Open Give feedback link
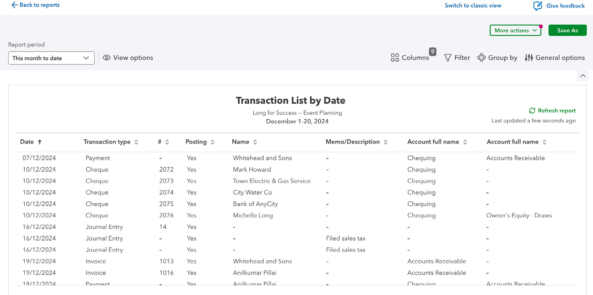 [565, 6]
